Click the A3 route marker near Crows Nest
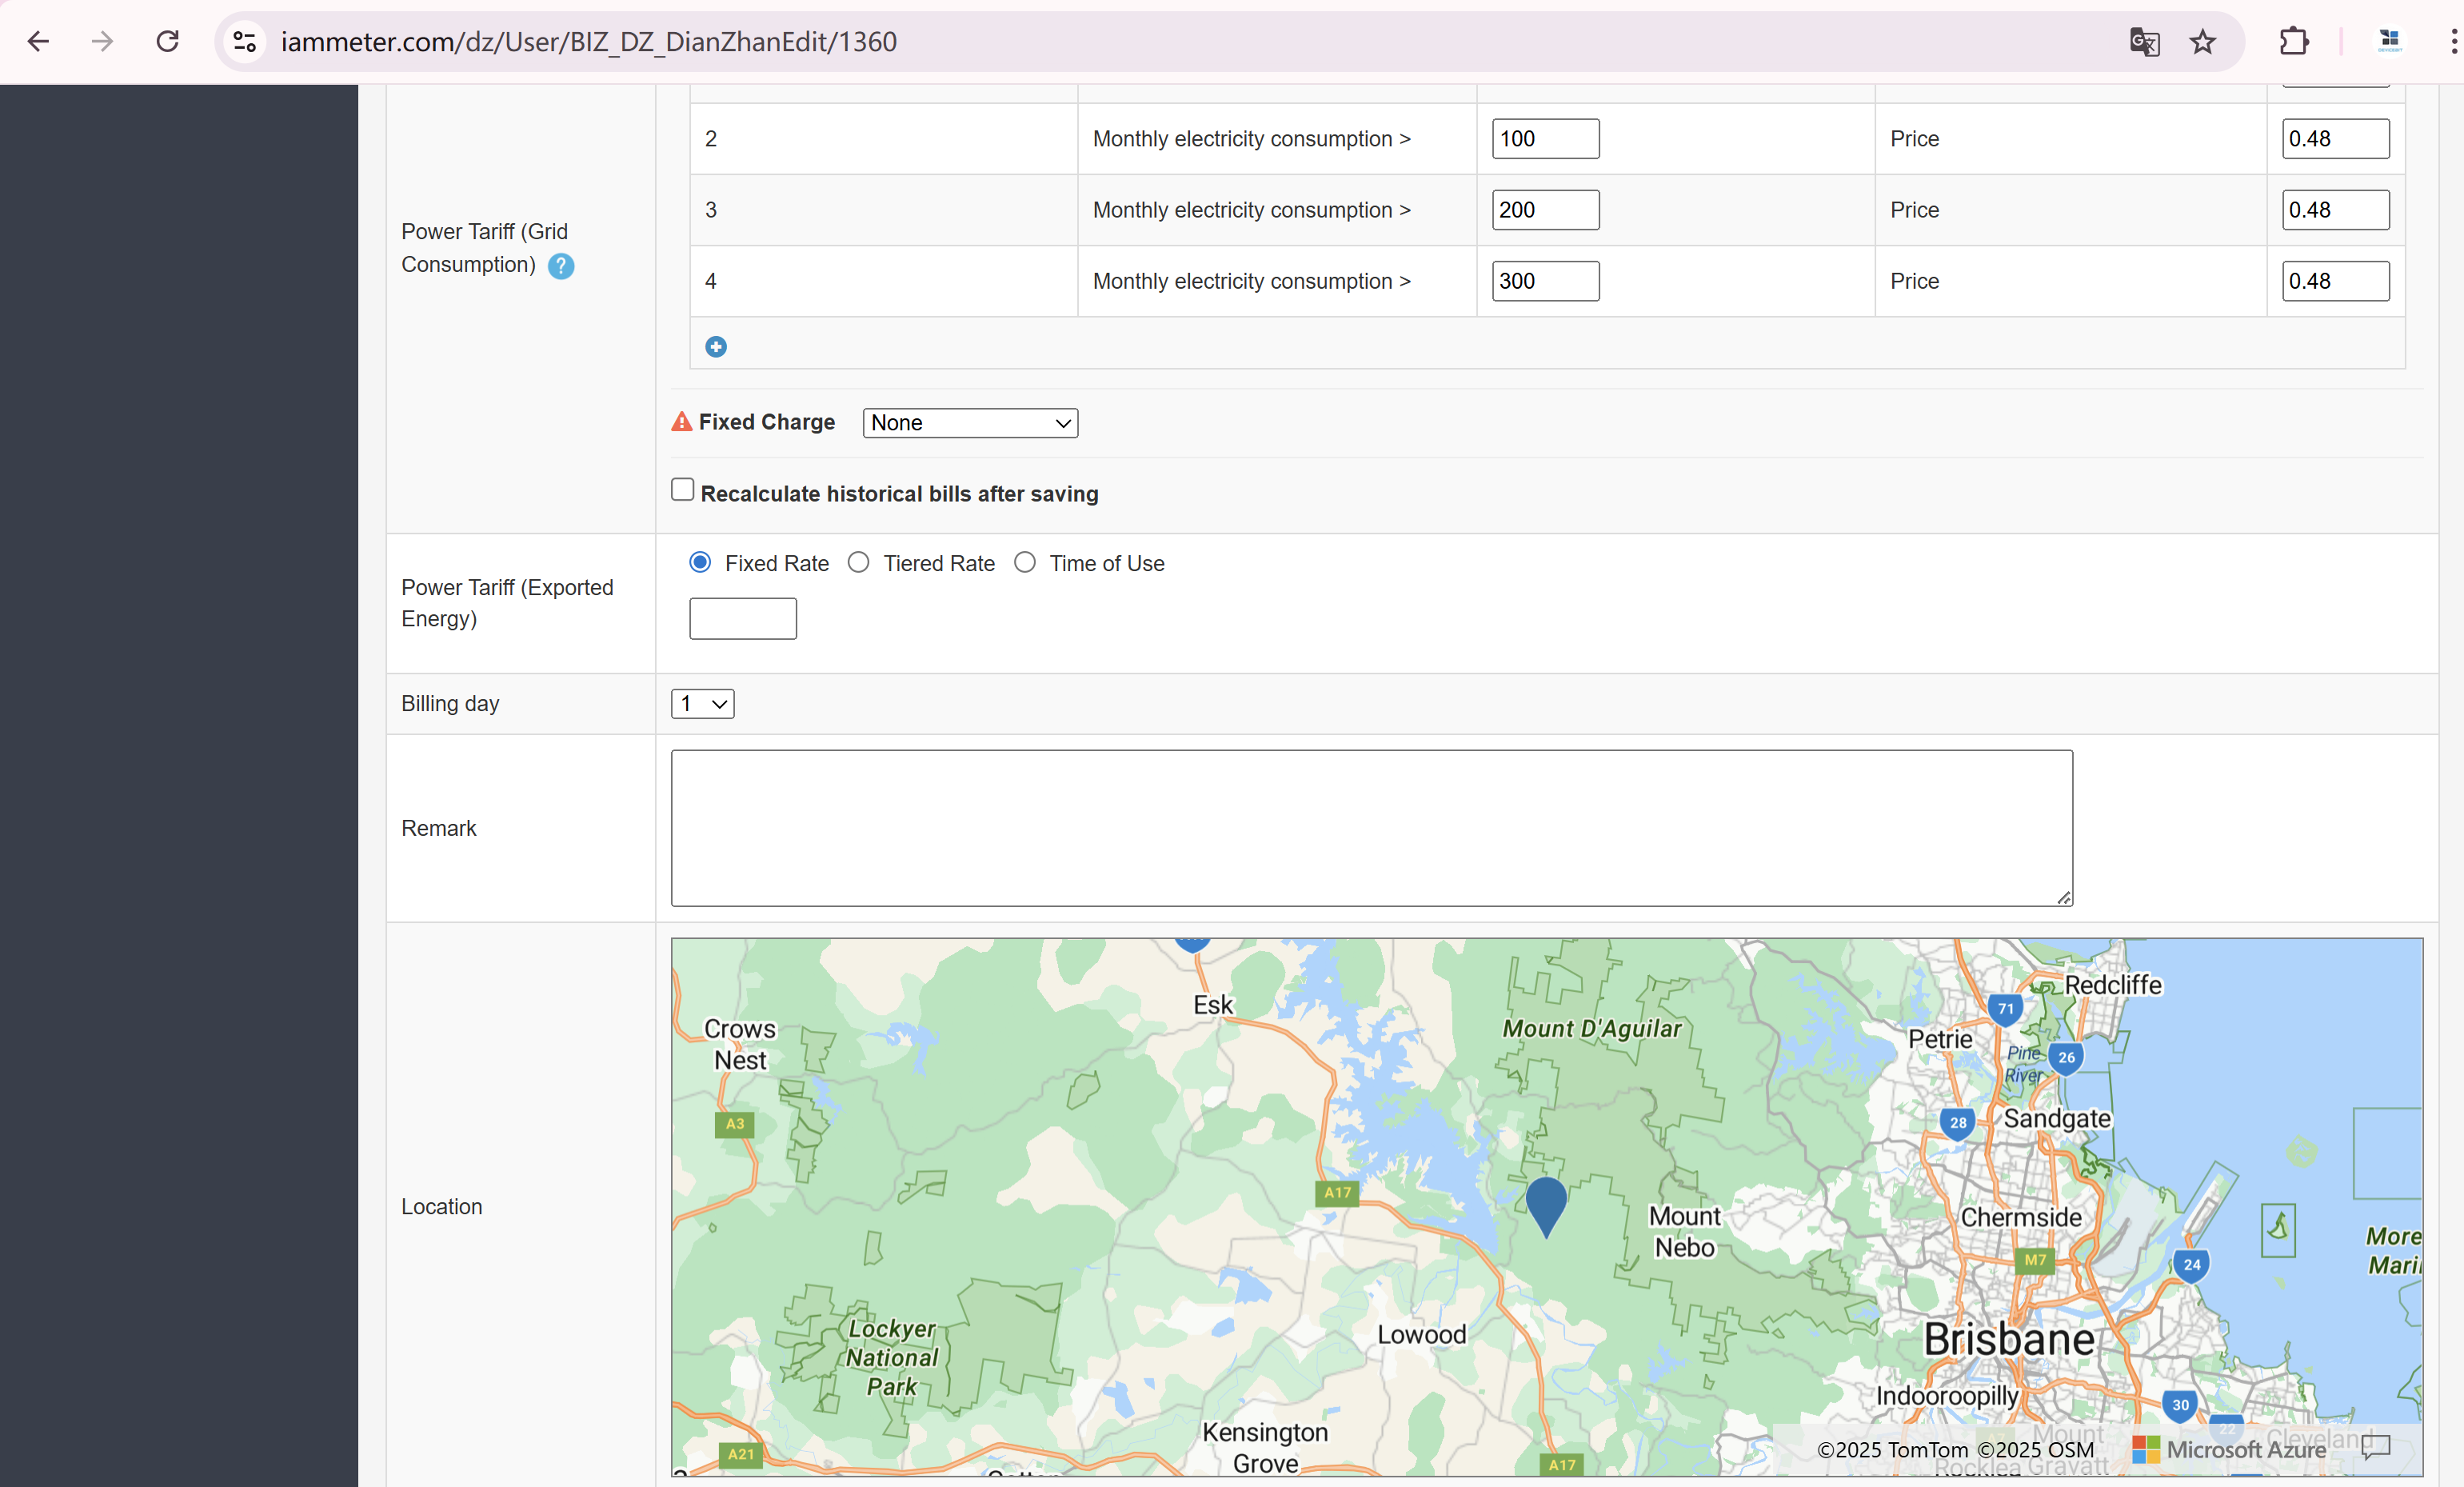2464x1487 pixels. click(x=735, y=1124)
